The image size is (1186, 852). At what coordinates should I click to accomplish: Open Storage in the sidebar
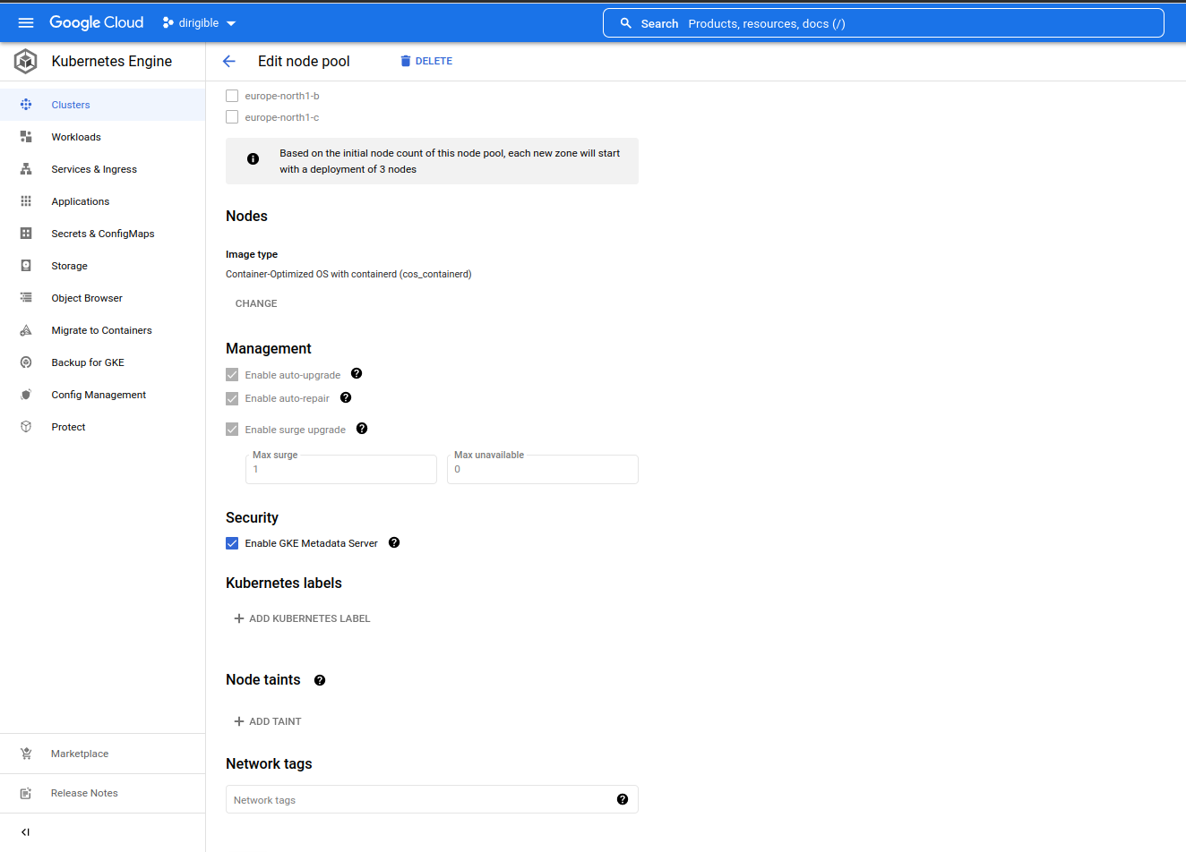click(x=69, y=266)
